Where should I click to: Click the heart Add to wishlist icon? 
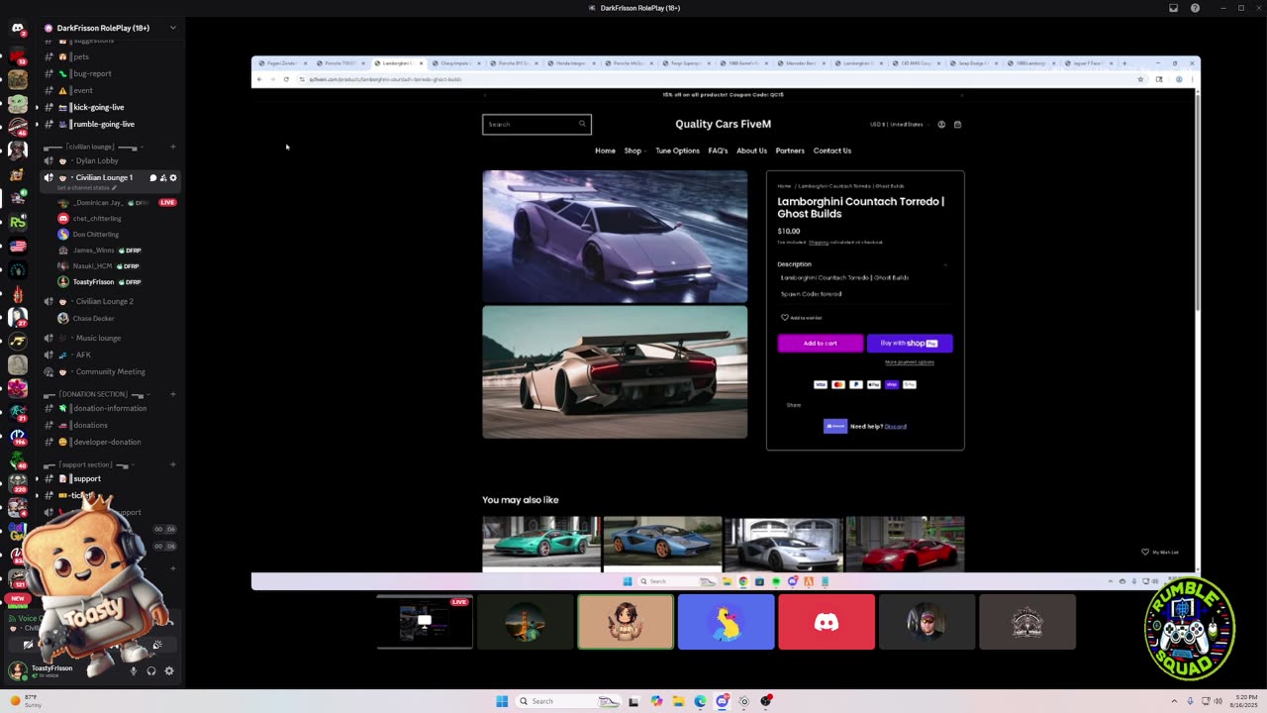pos(785,318)
